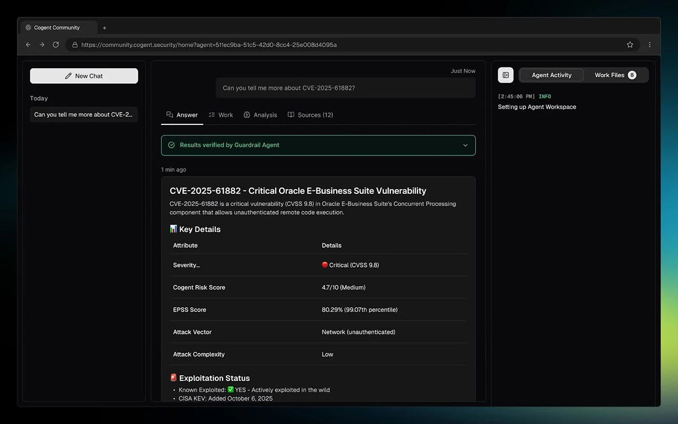The width and height of the screenshot is (678, 424).
Task: Click chevron on Results verified banner
Action: click(x=465, y=145)
